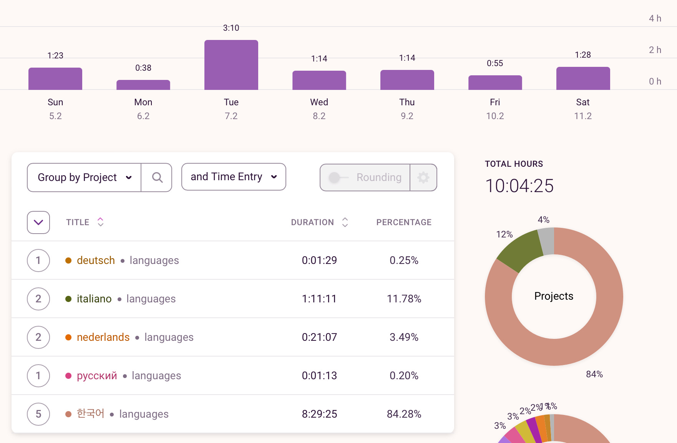677x443 pixels.
Task: Click the Friday 0:55 bar
Action: click(495, 83)
